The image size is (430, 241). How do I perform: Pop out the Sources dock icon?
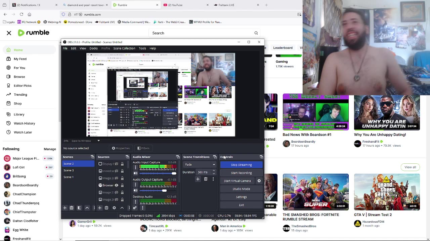coord(127,157)
